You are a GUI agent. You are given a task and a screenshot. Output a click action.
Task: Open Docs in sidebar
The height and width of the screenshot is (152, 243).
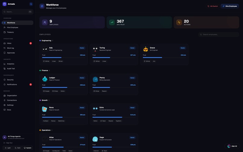(x=18, y=110)
